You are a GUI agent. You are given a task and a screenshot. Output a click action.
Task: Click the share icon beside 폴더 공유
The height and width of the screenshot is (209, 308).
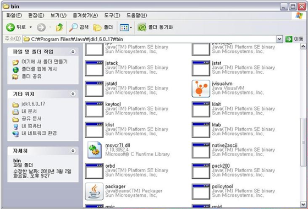pos(15,77)
